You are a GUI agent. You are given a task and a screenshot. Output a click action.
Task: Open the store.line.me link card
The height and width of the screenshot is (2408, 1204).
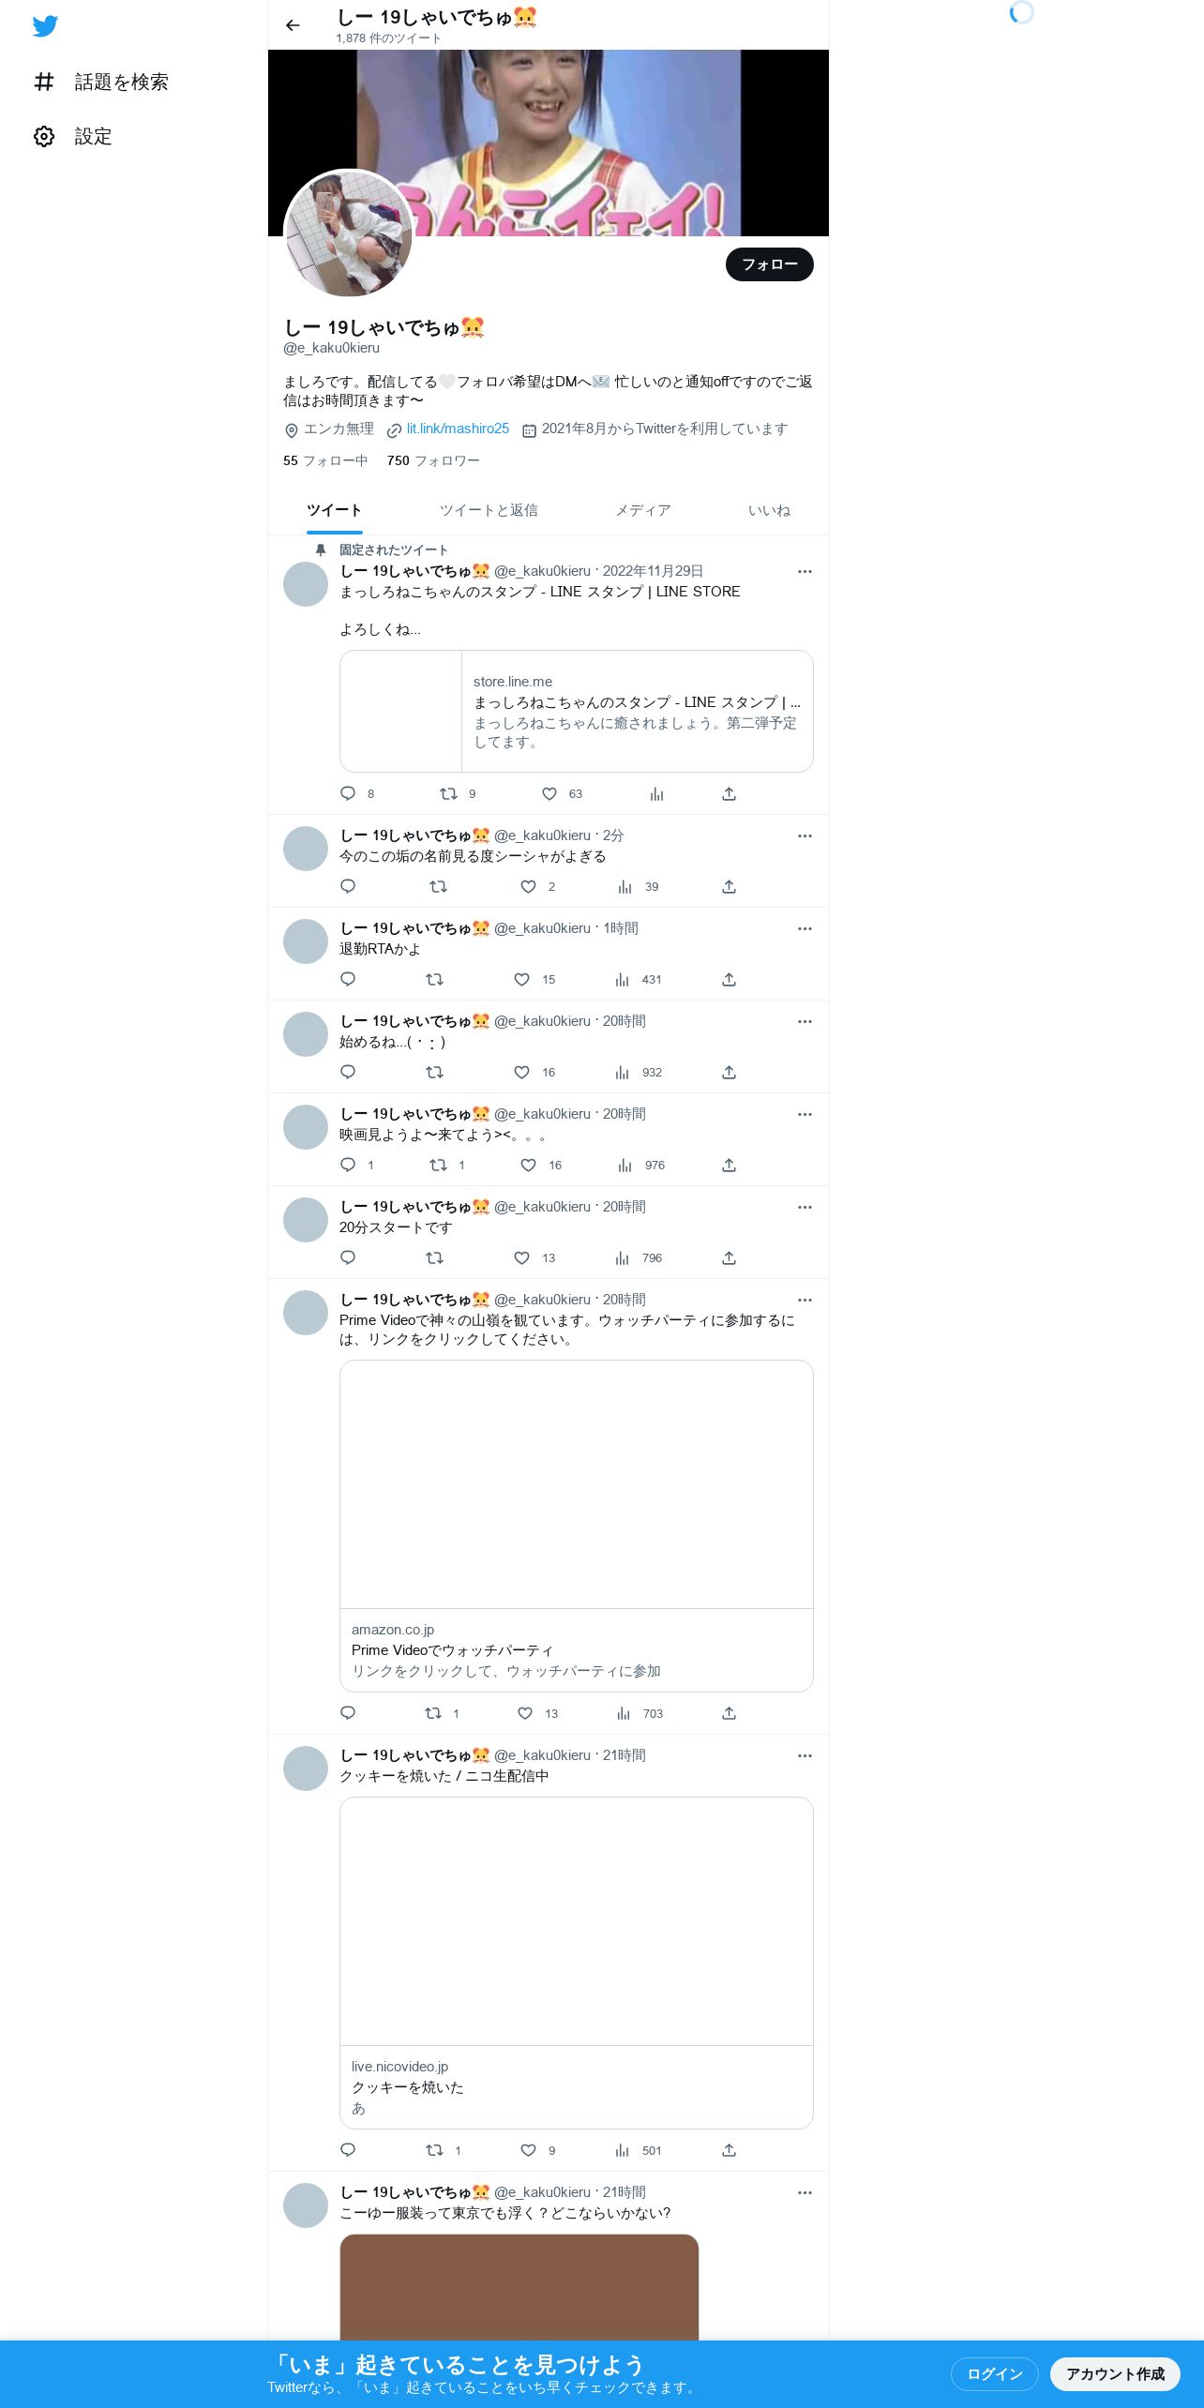(577, 711)
